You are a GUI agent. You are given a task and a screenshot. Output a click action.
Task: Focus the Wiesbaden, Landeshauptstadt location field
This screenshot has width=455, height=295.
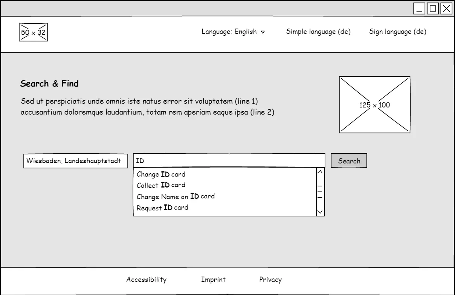(76, 161)
